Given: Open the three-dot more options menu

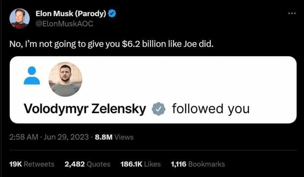Looking at the screenshot, I should tap(291, 13).
